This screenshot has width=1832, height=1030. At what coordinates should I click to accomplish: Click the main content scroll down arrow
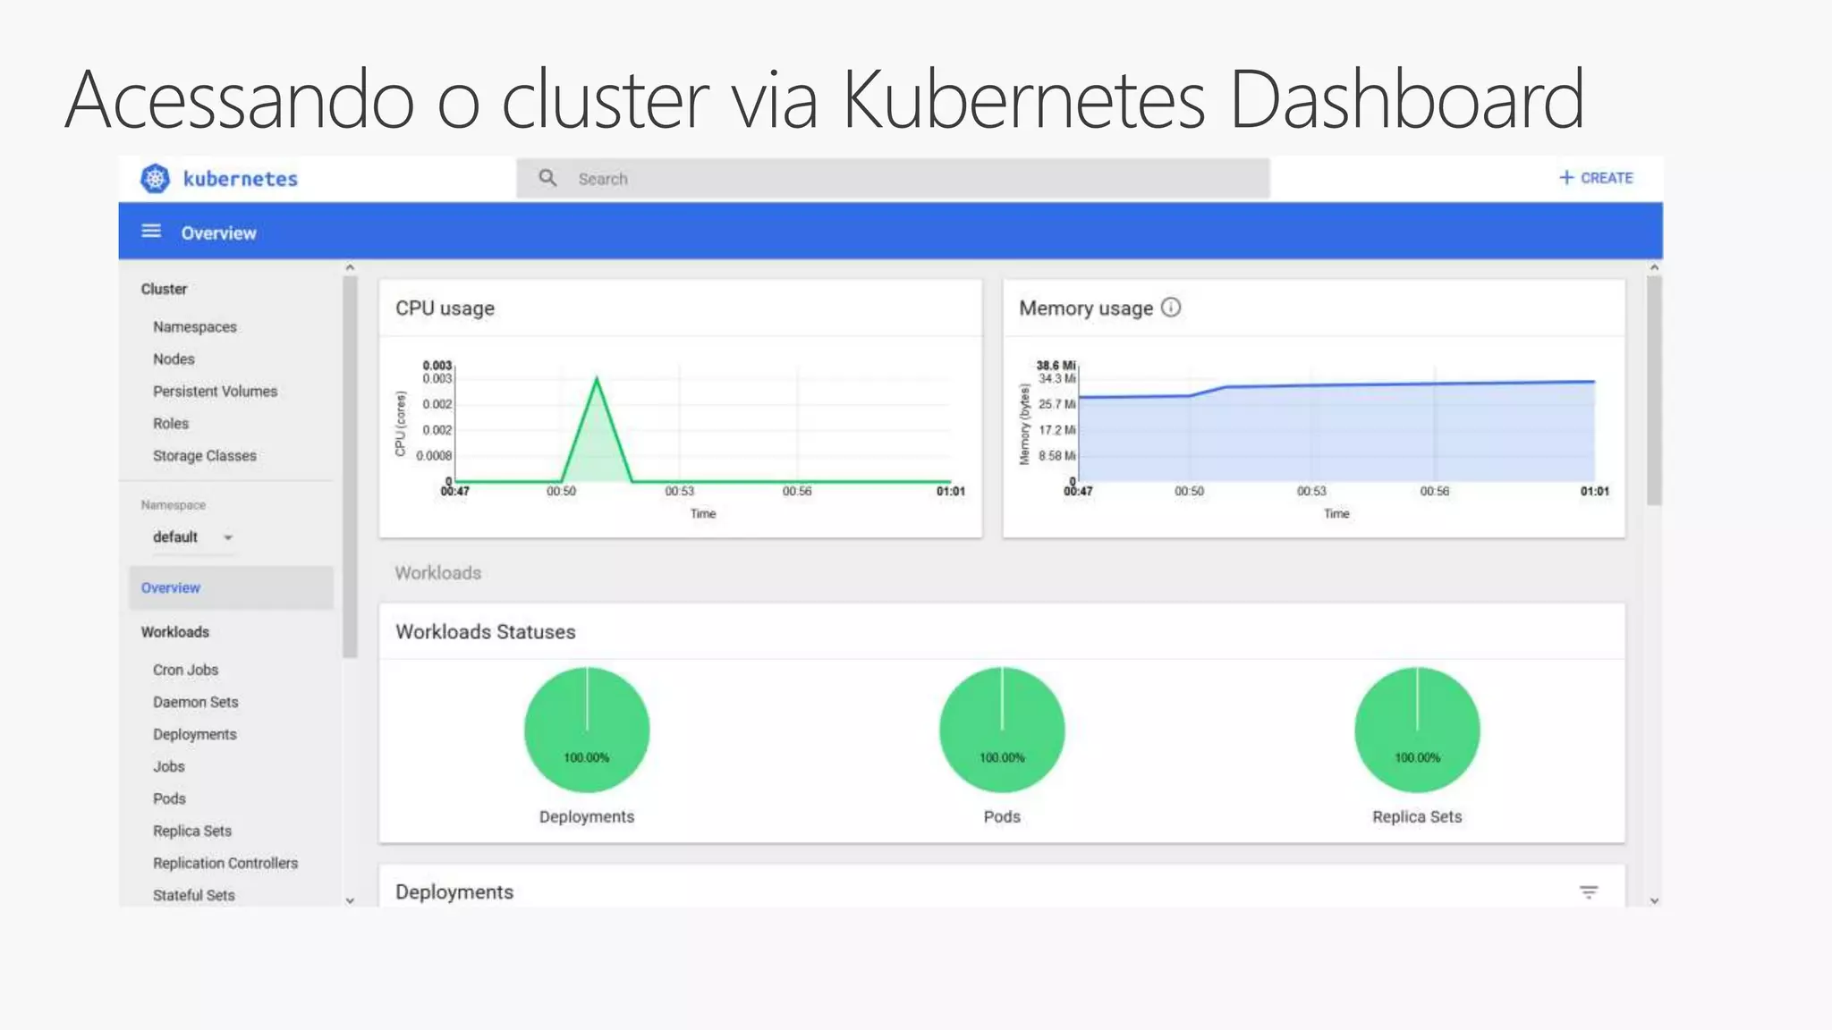(1654, 900)
